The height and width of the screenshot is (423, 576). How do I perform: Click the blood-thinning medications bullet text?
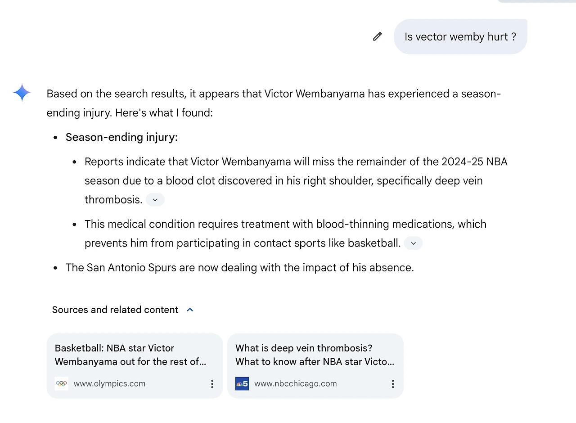[285, 234]
